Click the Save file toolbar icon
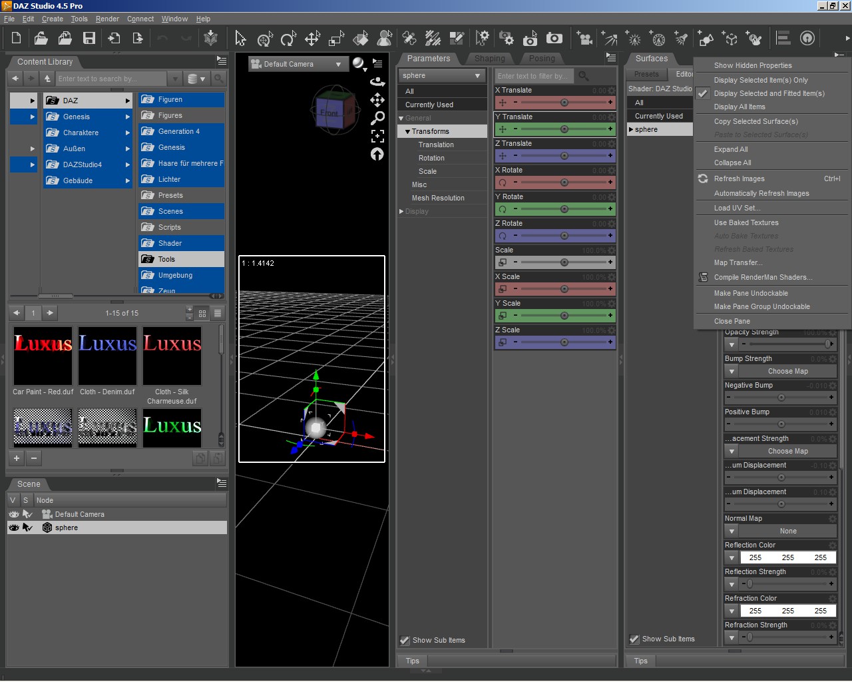The image size is (852, 682). click(89, 38)
